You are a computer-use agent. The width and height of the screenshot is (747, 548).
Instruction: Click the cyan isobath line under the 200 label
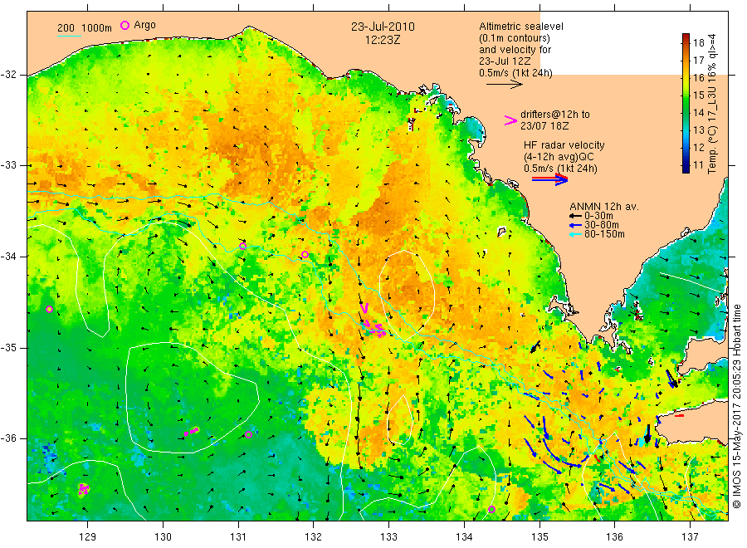[69, 35]
